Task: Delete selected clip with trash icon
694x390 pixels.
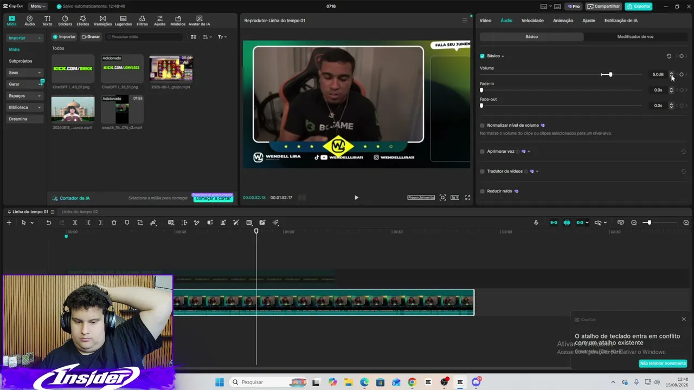Action: (114, 223)
